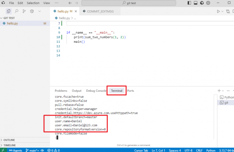This screenshot has height=152, width=234.
Task: Toggle the secondary sidebar layout button
Action: [201, 3]
